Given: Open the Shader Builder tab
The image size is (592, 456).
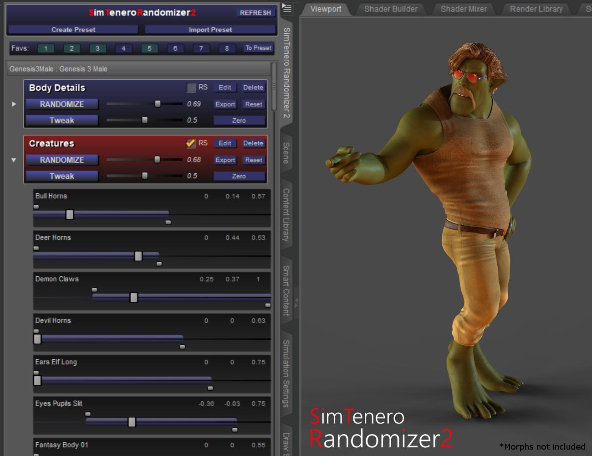Looking at the screenshot, I should click(x=391, y=9).
